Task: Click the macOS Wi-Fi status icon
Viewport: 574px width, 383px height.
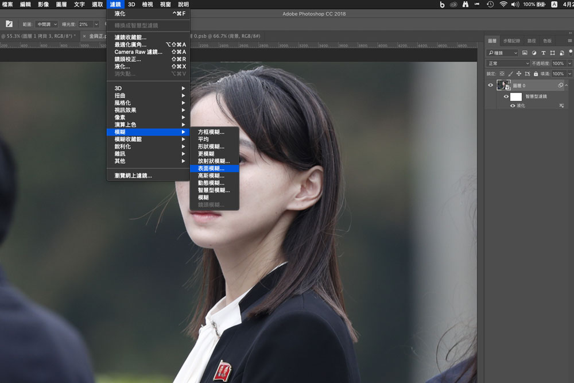Action: (x=503, y=4)
